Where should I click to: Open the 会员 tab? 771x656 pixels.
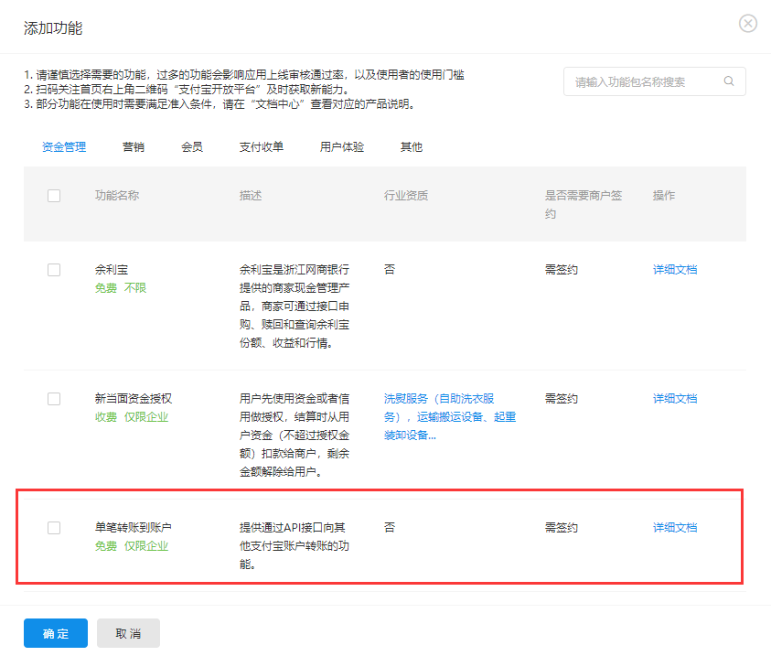point(192,146)
